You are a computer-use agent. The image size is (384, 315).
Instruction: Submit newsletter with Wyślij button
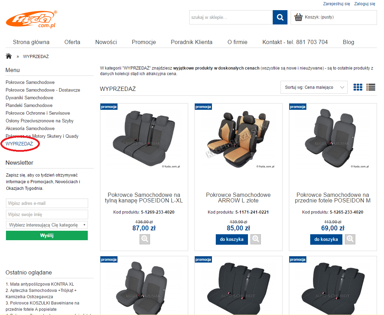(47, 235)
